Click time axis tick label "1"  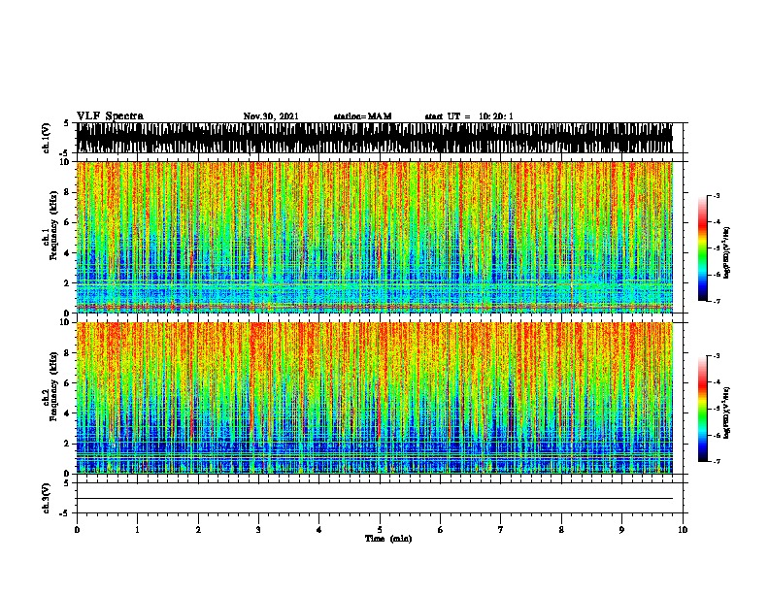[x=137, y=529]
